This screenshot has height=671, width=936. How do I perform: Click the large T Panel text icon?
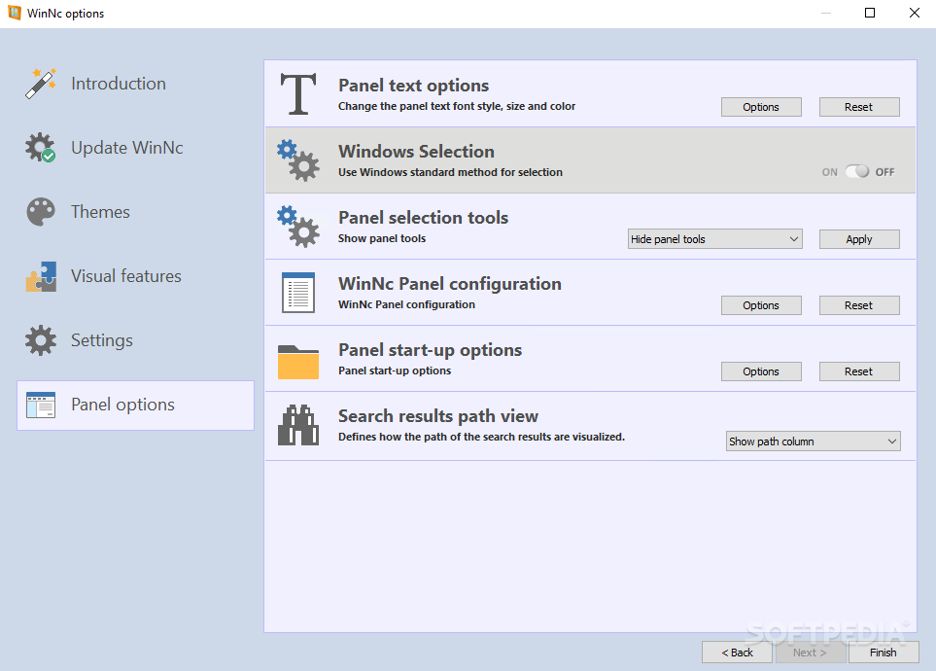pyautogui.click(x=298, y=93)
